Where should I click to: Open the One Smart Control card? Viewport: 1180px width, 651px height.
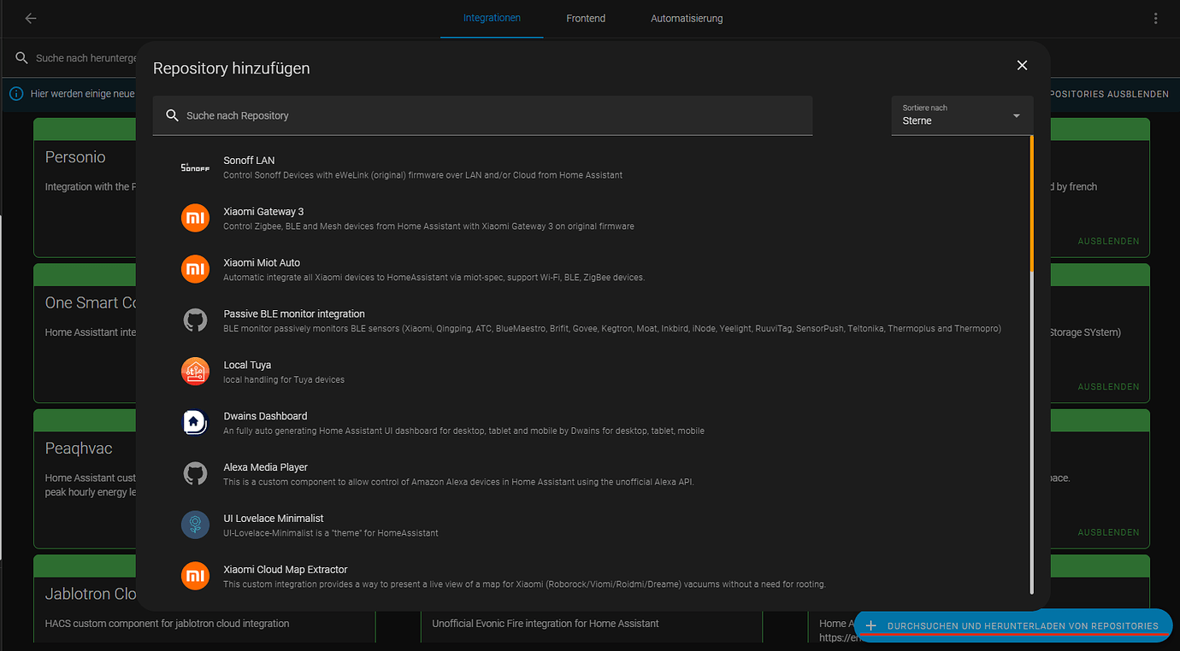(85, 333)
